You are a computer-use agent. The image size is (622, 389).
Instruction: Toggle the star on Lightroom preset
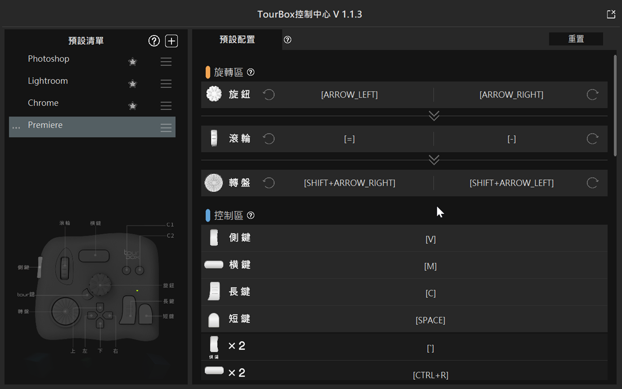[x=132, y=84]
